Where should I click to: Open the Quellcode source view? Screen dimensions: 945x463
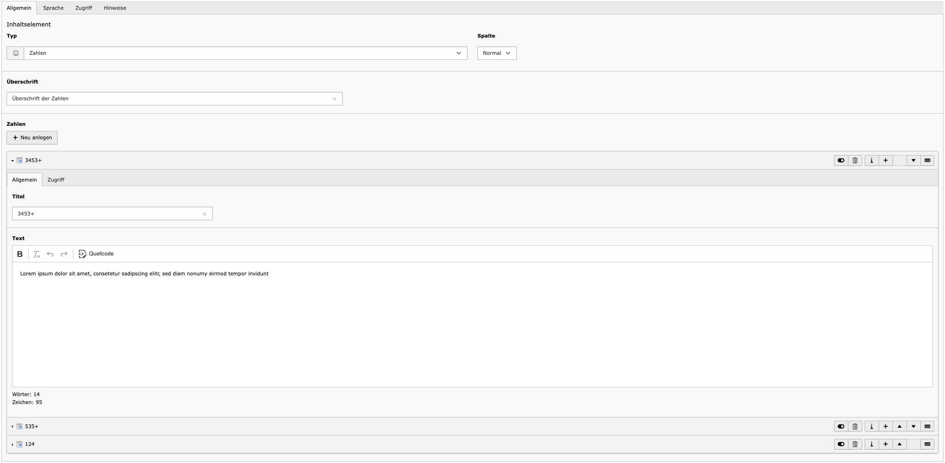point(96,254)
